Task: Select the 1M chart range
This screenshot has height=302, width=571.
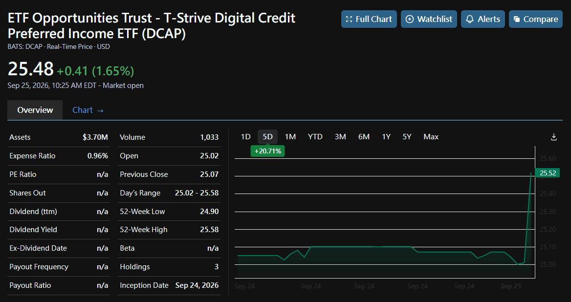Action: click(x=290, y=136)
